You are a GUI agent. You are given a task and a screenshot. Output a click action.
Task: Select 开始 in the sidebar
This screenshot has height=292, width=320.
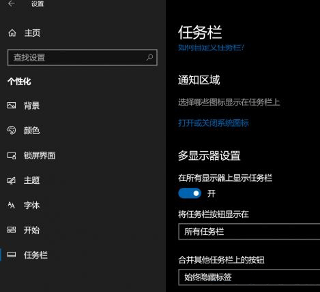click(31, 230)
